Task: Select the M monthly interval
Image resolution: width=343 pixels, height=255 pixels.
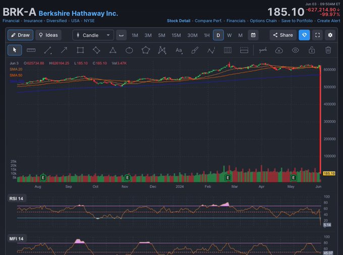Action: pyautogui.click(x=241, y=35)
